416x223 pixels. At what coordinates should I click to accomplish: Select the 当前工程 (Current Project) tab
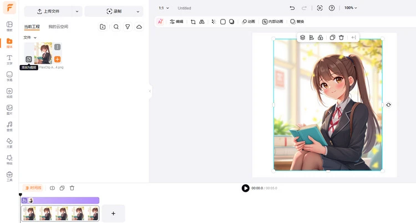32,27
